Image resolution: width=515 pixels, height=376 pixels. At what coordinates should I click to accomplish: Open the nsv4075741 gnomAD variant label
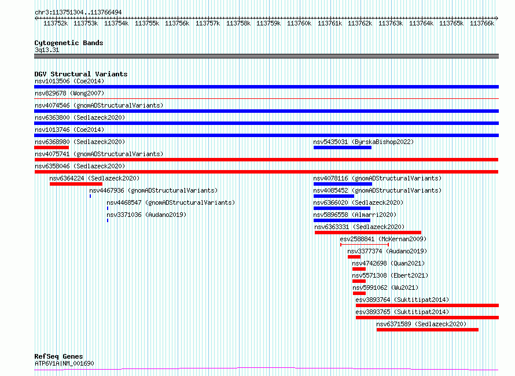[99, 154]
